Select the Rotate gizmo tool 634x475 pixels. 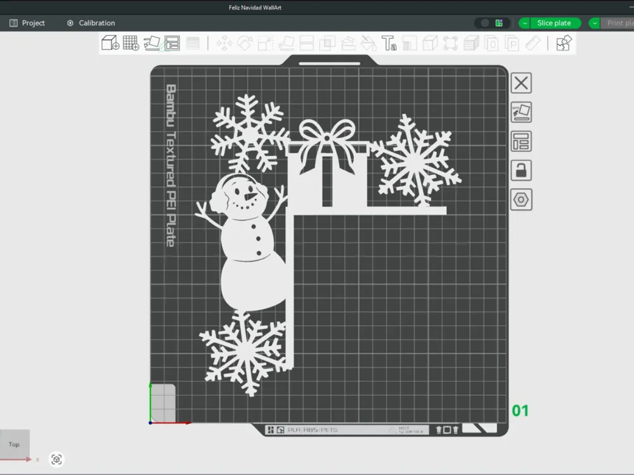[x=245, y=43]
